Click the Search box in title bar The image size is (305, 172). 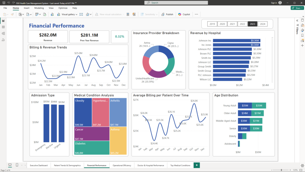click(x=176, y=3)
